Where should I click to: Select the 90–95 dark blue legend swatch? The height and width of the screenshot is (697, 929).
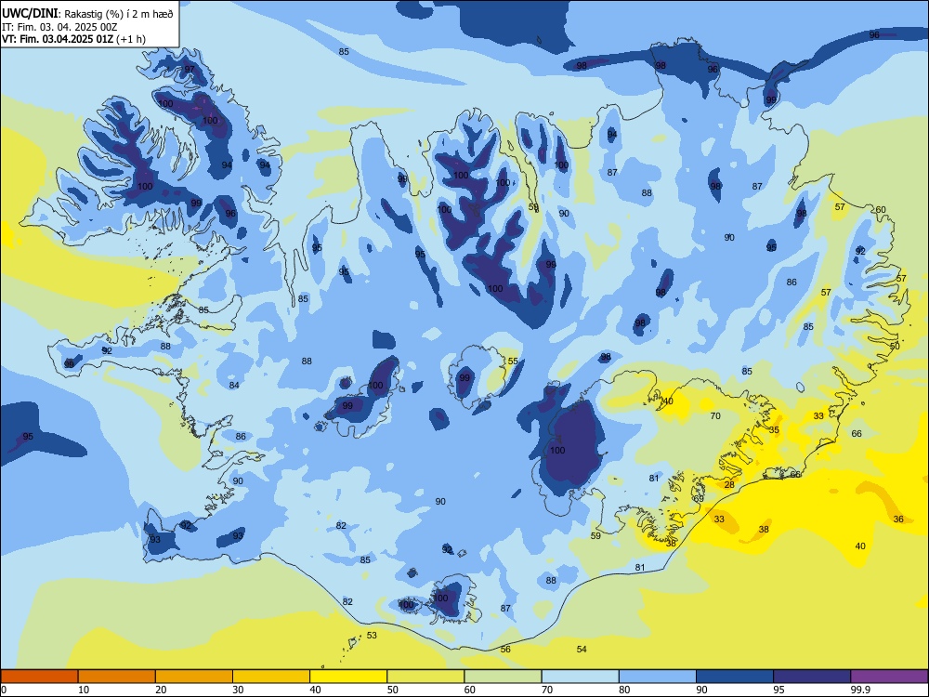735,677
